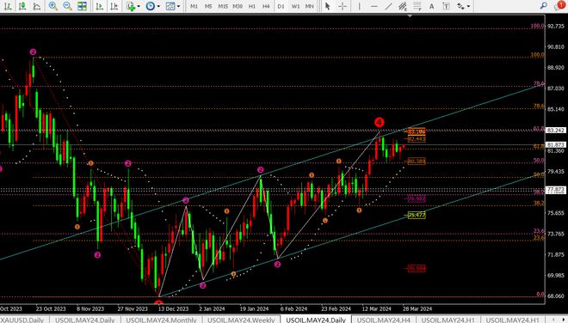
Task: Zoom in on the chart
Action: pyautogui.click(x=52, y=6)
